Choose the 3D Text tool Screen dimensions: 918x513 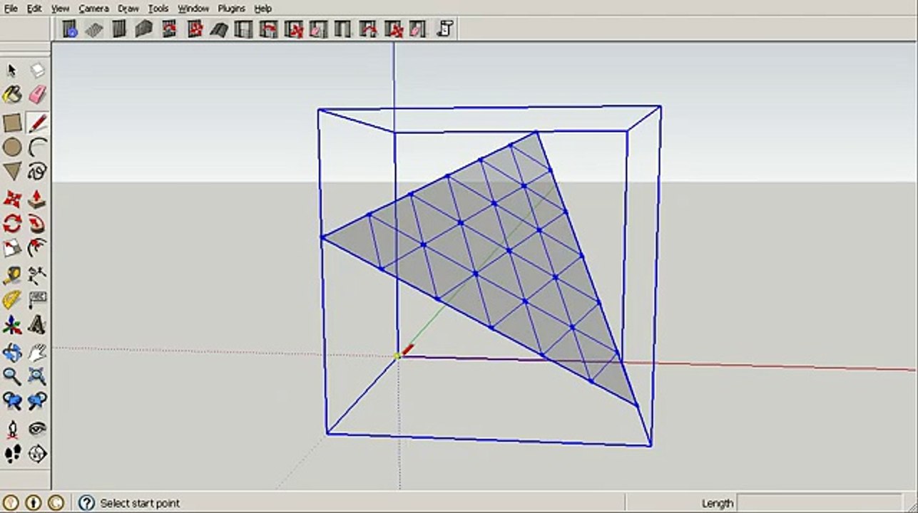[x=37, y=325]
